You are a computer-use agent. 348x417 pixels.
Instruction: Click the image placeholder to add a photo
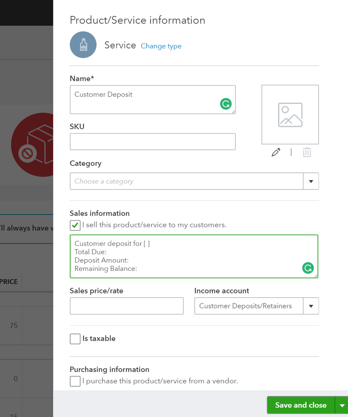(x=290, y=114)
